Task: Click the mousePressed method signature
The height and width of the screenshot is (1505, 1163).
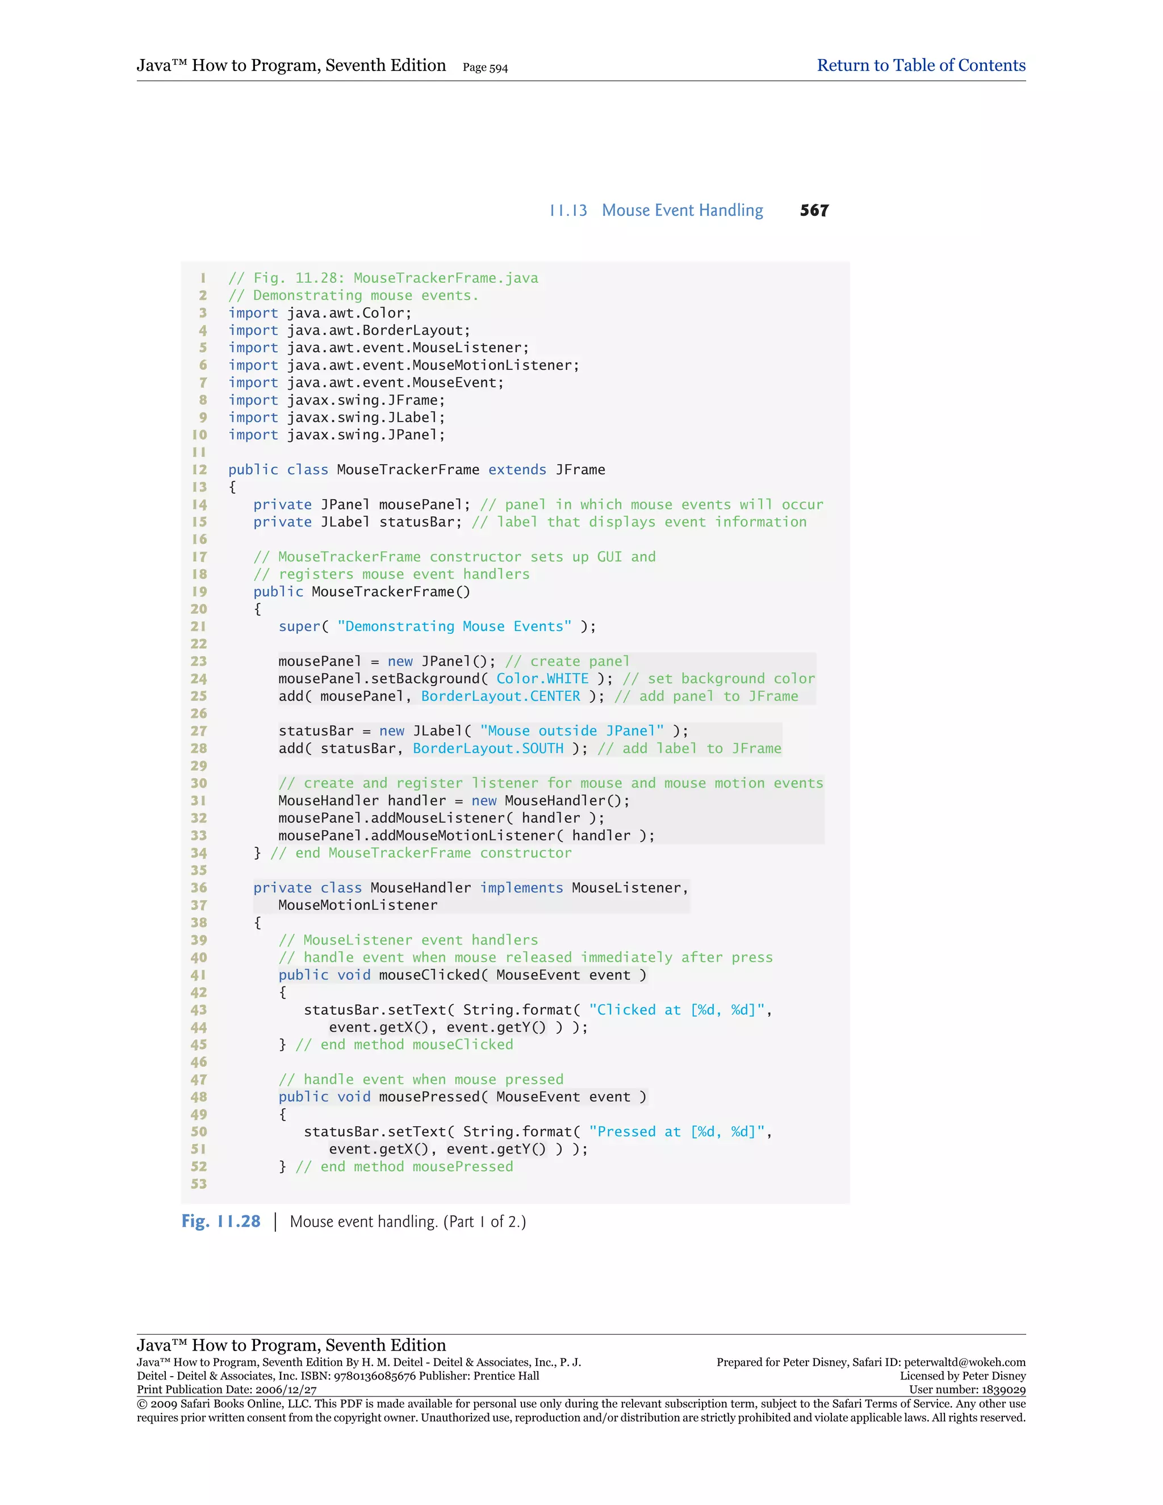Action: pos(462,1096)
